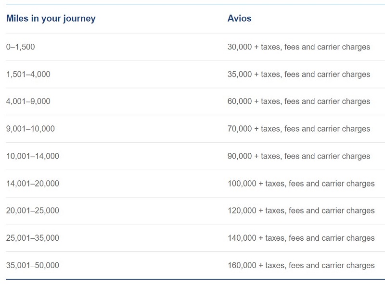Click the 'Miles in your journey' column header

tap(51, 18)
